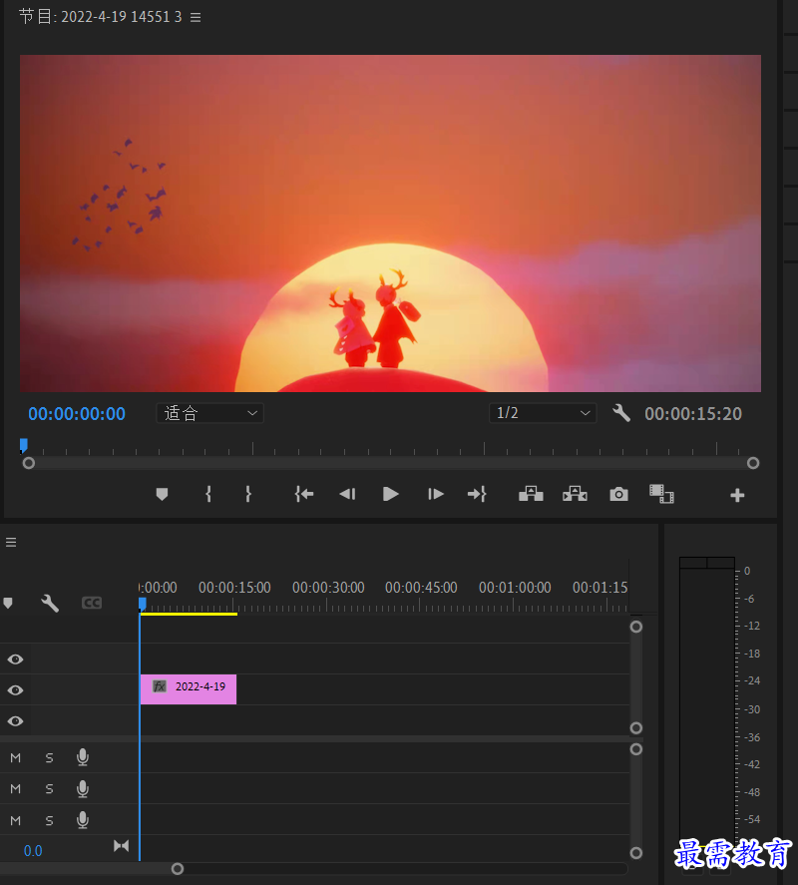
Task: Mark In point with the left brace icon
Action: 208,495
